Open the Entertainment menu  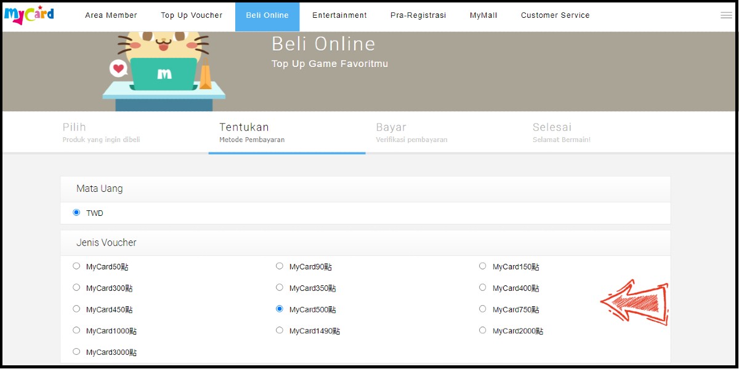click(339, 15)
